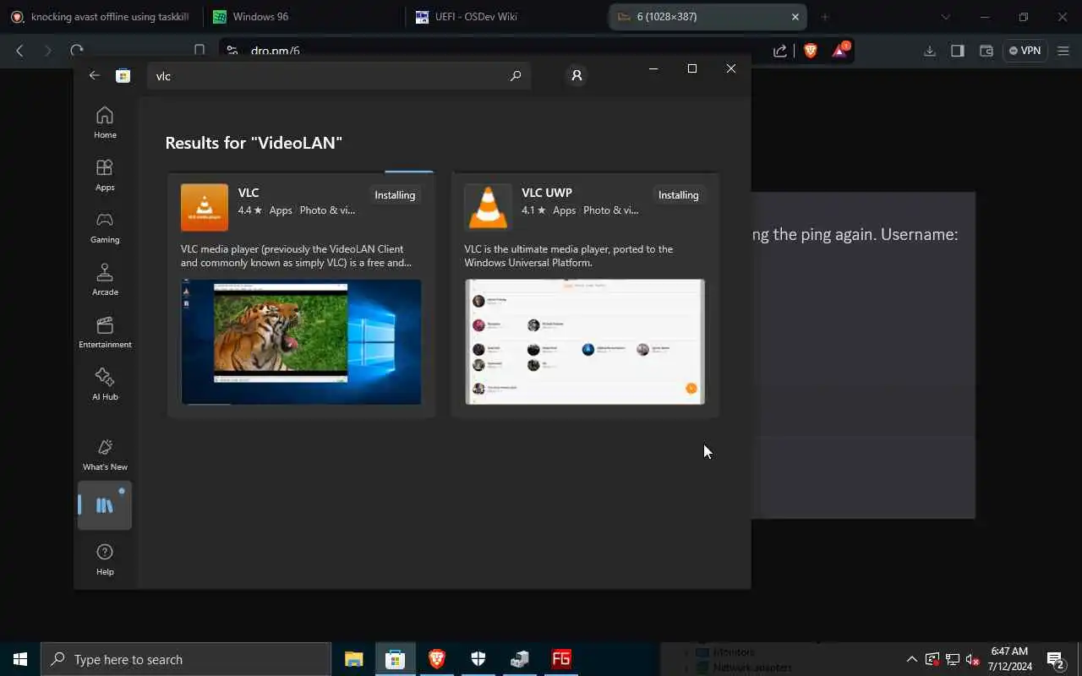Click Results for "VideoLAN" heading
Viewport: 1082px width, 676px height.
254,143
